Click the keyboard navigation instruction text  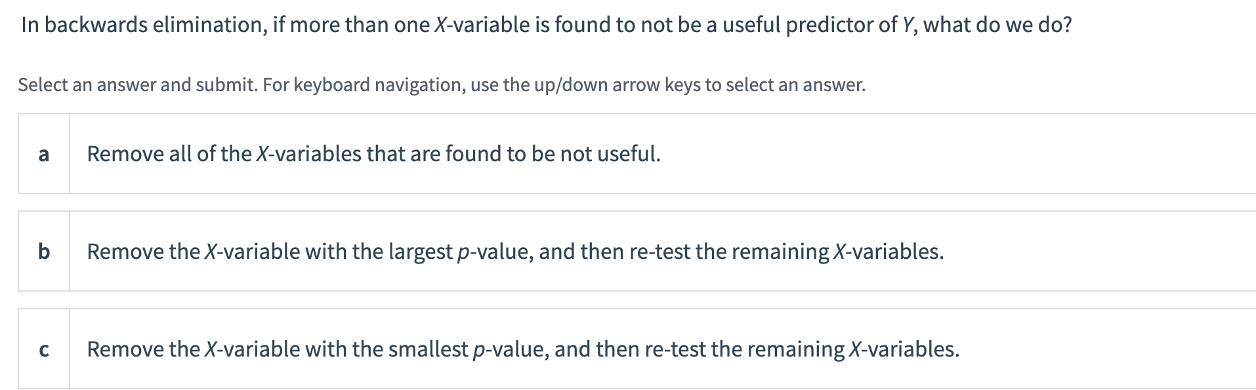(x=441, y=84)
